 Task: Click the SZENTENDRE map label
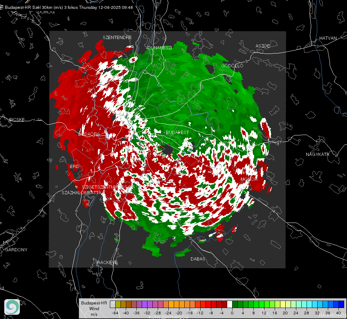point(117,38)
